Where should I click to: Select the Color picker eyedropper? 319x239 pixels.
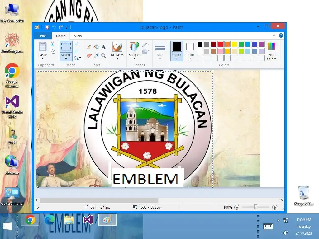point(96,55)
